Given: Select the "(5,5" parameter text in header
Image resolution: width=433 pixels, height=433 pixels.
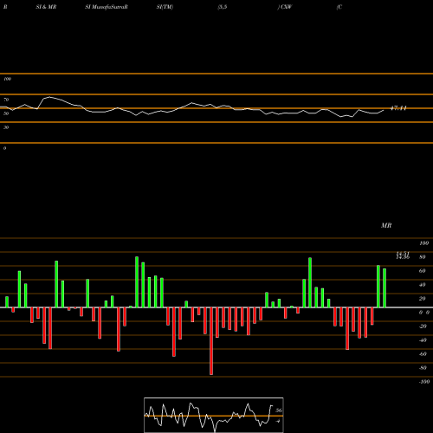Looking at the screenshot, I should pyautogui.click(x=223, y=7).
